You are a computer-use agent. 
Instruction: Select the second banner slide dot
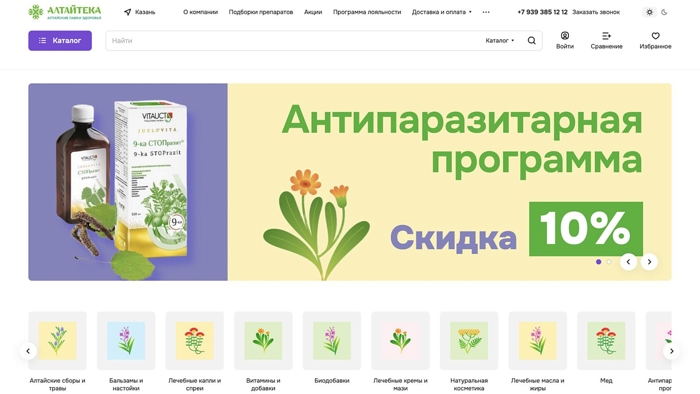click(x=609, y=262)
